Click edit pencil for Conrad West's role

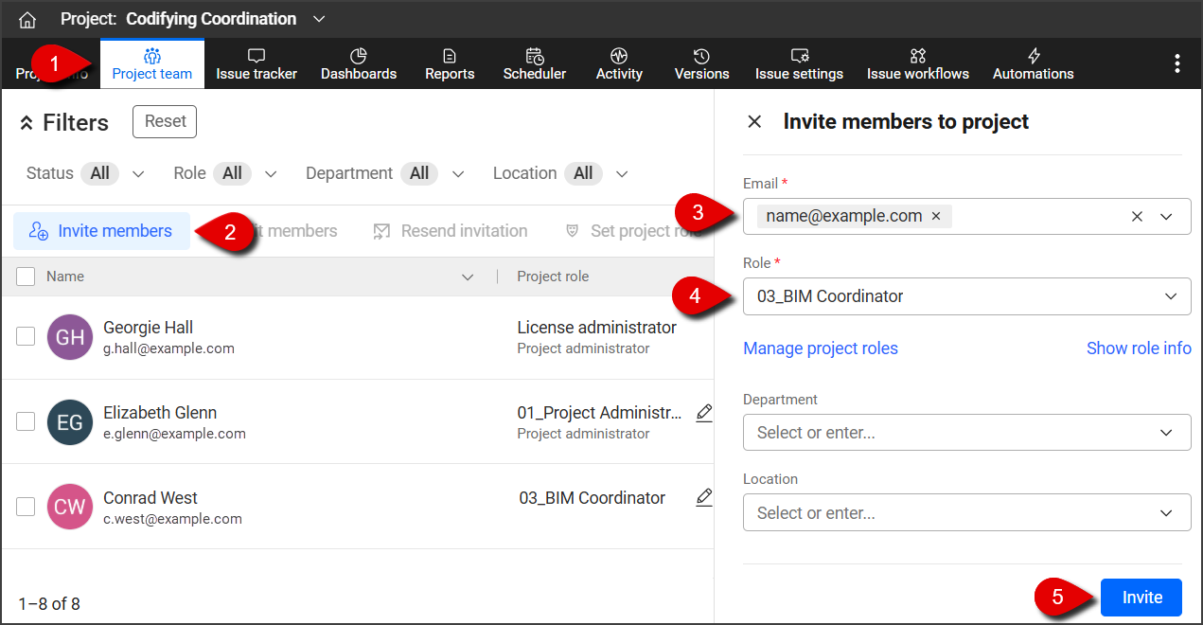[703, 497]
